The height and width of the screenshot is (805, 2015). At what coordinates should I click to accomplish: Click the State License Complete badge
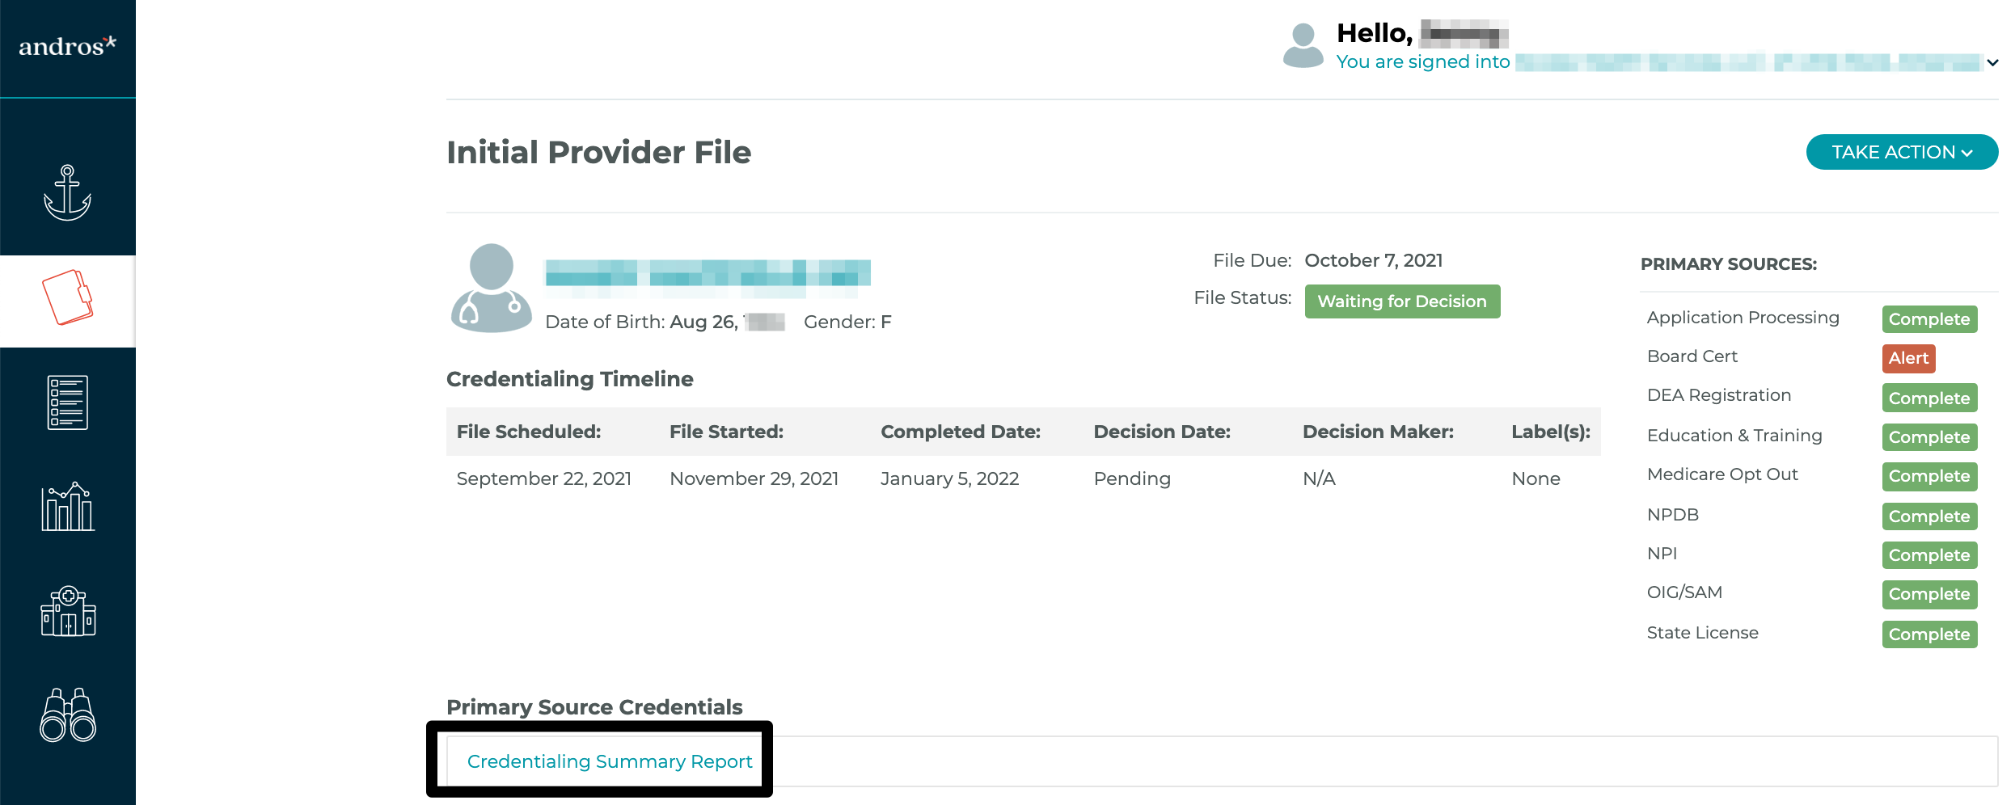pos(1929,634)
